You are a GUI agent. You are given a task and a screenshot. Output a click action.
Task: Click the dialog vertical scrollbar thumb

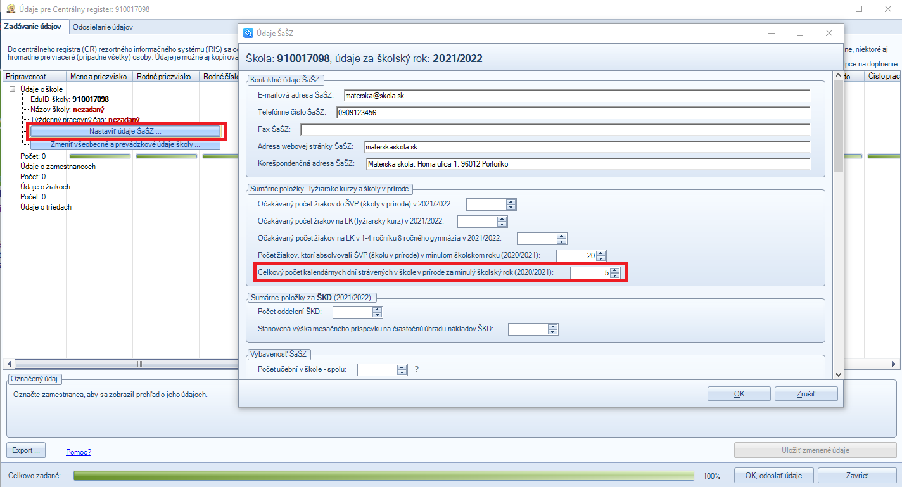pyautogui.click(x=838, y=127)
